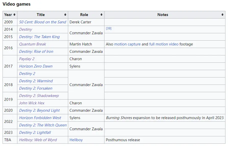Click the Hellboy role link
This screenshot has width=228, height=146.
[x=76, y=140]
